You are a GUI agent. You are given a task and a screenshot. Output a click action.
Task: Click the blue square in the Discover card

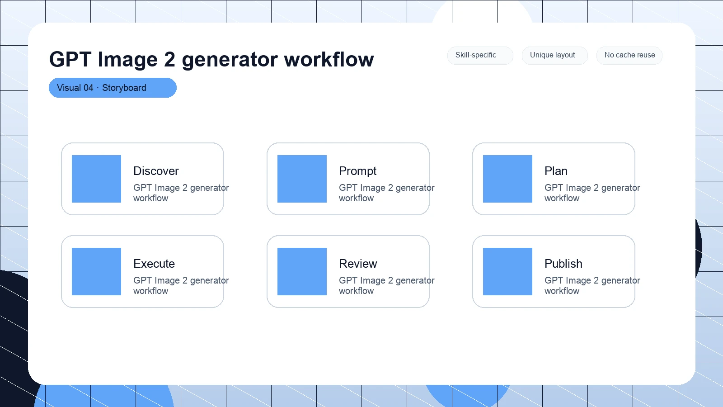tap(96, 179)
